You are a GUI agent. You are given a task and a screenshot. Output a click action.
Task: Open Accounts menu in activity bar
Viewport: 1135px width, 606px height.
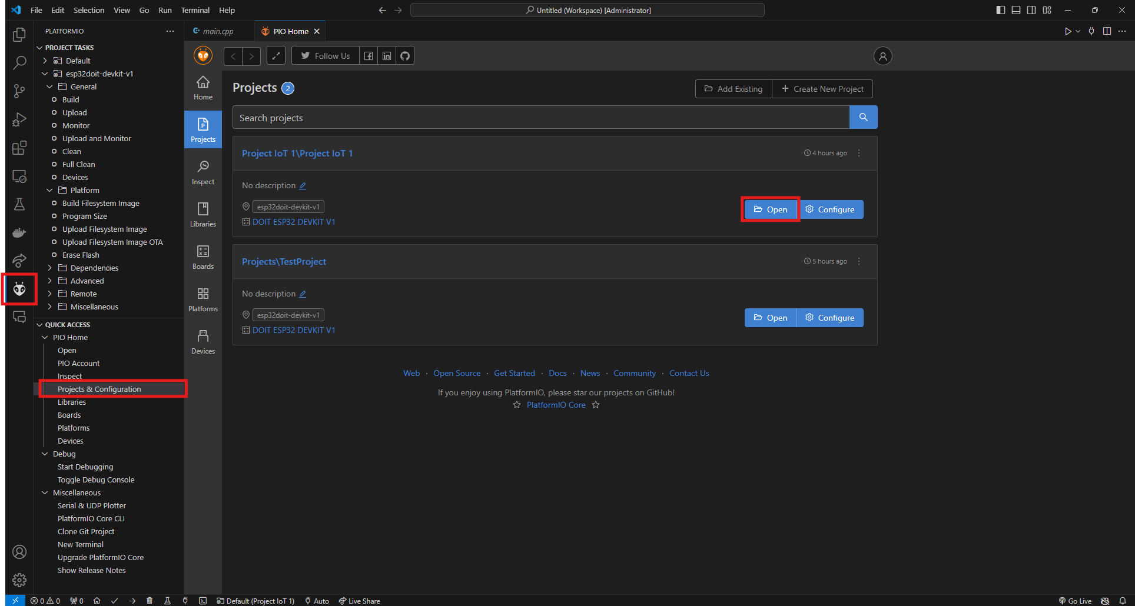19,552
